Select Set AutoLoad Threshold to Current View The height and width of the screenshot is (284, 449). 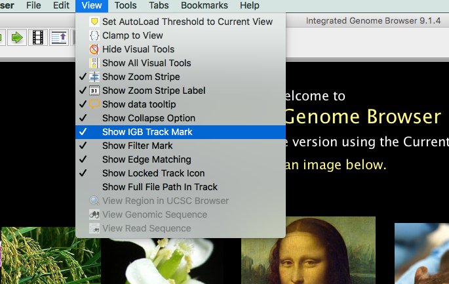tap(187, 22)
